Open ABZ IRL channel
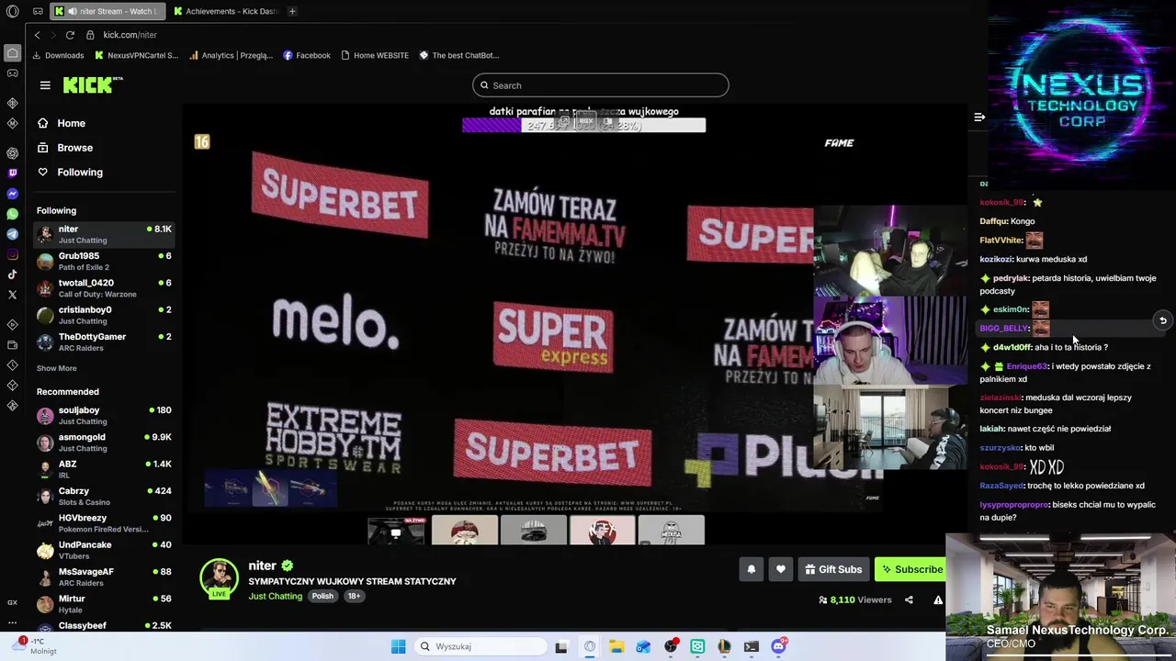The height and width of the screenshot is (661, 1176). coord(104,469)
